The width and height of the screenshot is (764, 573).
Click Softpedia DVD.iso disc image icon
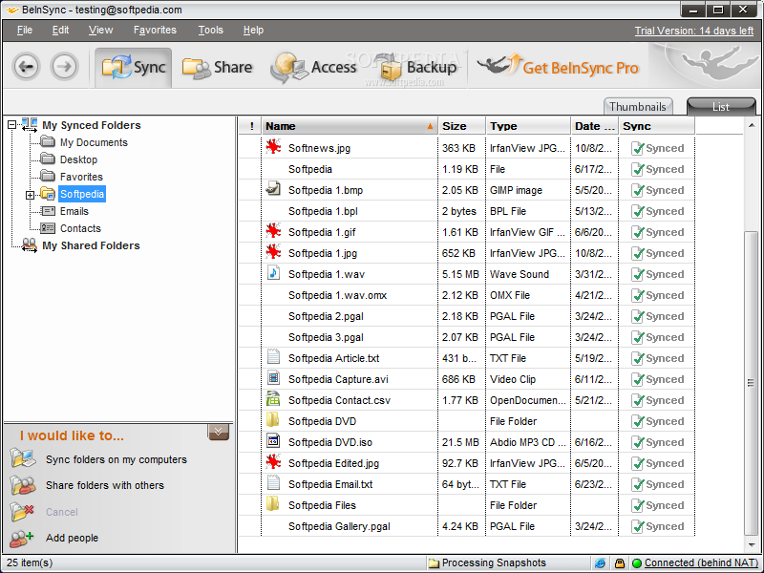tap(273, 440)
